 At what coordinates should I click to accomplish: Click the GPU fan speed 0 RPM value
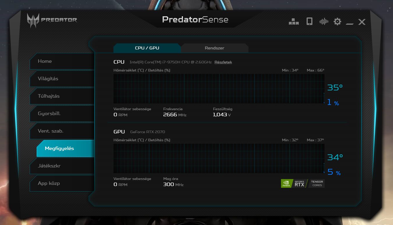[120, 185]
